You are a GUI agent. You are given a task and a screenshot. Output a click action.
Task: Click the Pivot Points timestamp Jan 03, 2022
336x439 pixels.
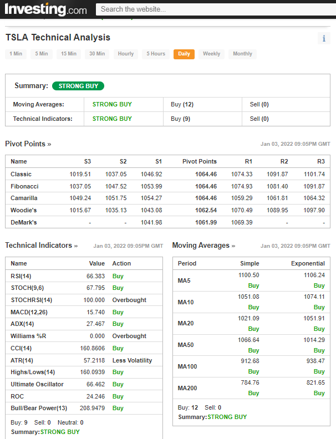(x=296, y=144)
